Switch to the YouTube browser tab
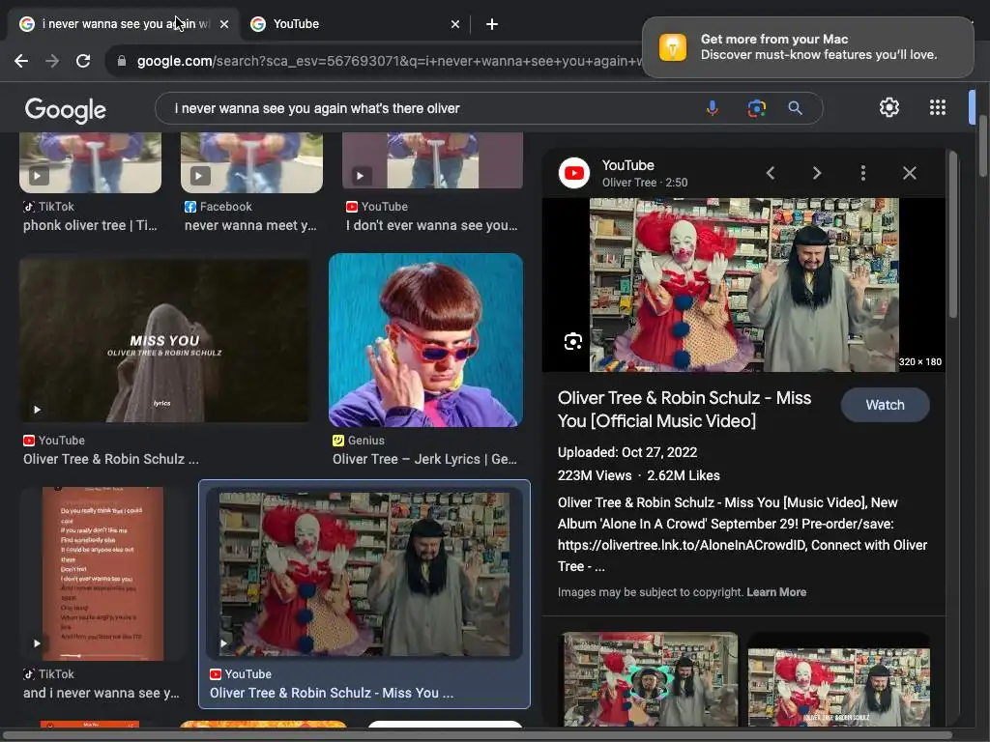Viewport: 990px width, 742px height. (356, 24)
